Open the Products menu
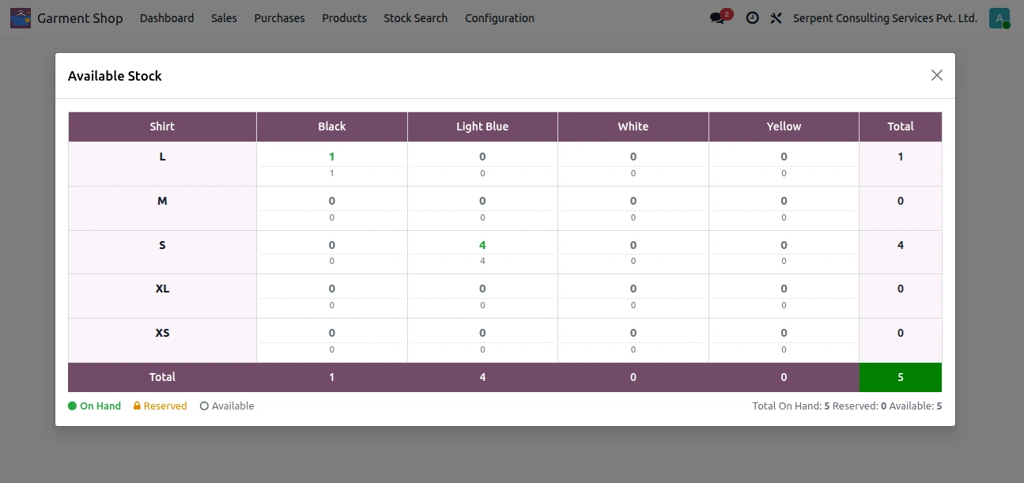1024x483 pixels. pyautogui.click(x=344, y=17)
